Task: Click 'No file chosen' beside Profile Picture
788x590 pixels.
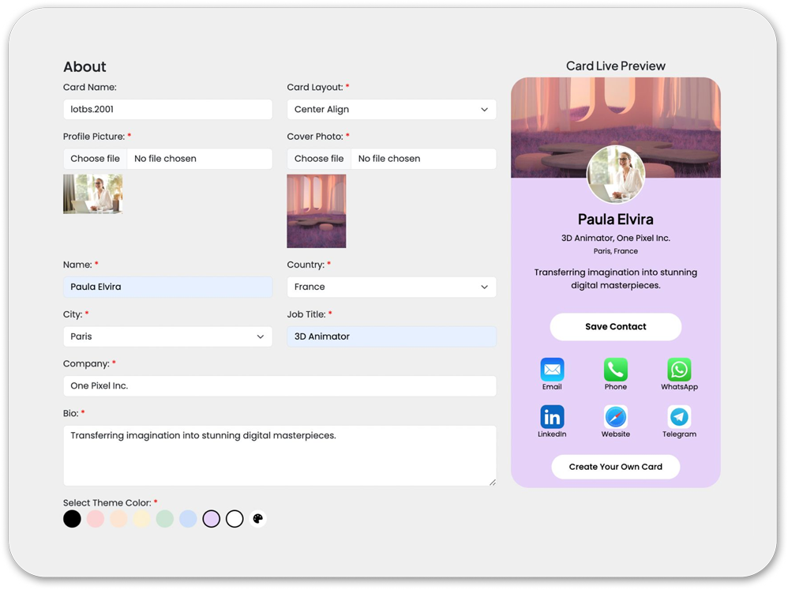Action: [x=165, y=159]
